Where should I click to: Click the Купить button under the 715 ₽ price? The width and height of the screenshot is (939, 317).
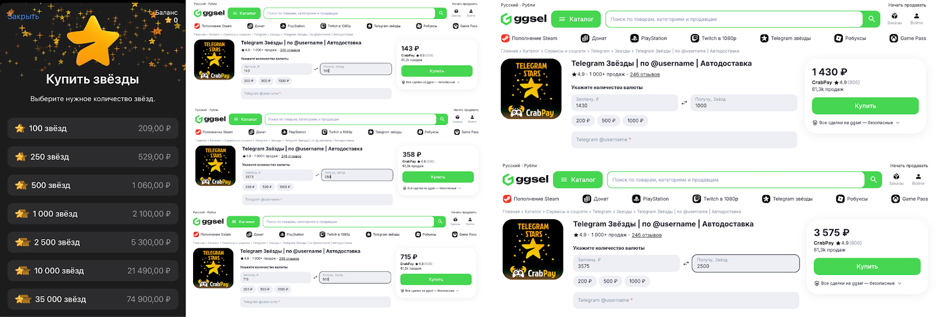436,279
